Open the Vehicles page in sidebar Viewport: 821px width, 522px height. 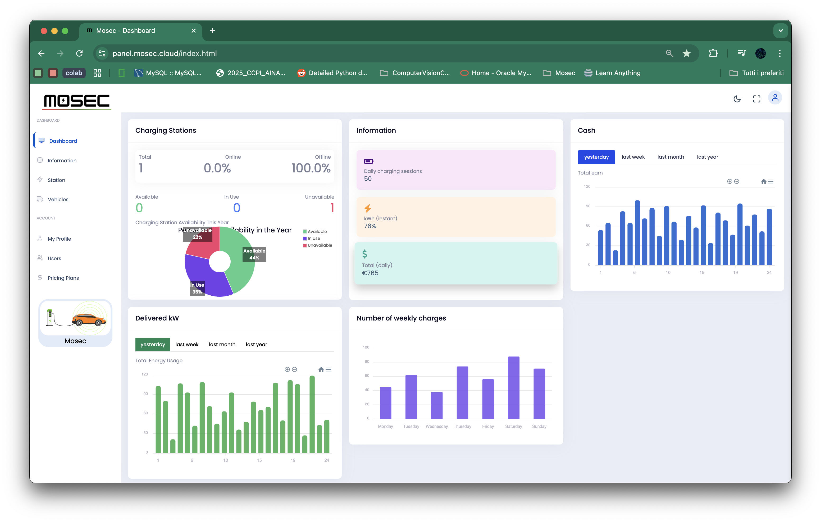click(58, 199)
